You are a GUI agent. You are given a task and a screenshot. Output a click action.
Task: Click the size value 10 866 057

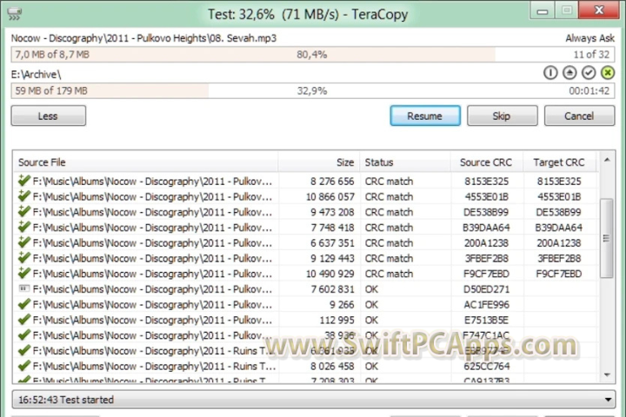(x=330, y=196)
